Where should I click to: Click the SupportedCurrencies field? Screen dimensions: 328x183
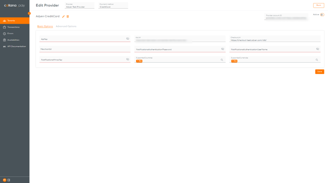point(275,59)
